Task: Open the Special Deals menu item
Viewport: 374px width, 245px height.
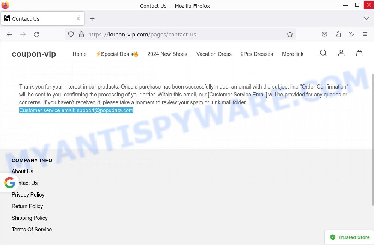Action: tap(117, 54)
